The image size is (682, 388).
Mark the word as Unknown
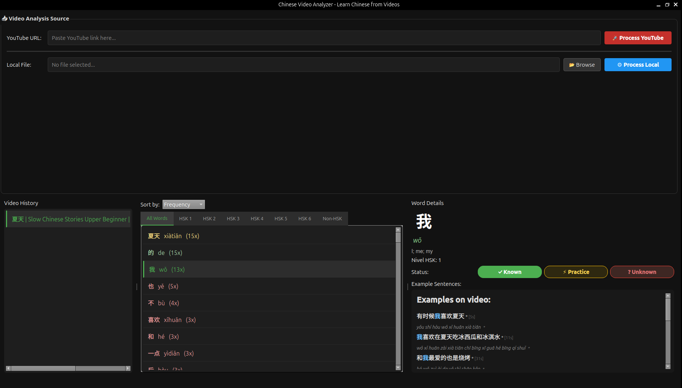(x=642, y=272)
